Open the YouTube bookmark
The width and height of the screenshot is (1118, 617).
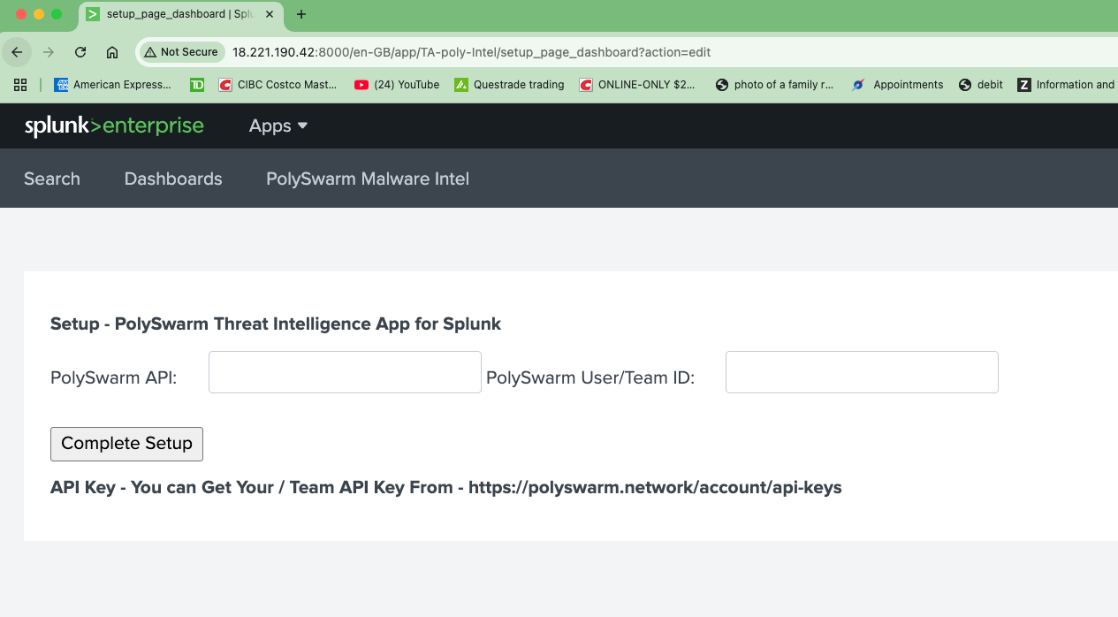tap(397, 85)
